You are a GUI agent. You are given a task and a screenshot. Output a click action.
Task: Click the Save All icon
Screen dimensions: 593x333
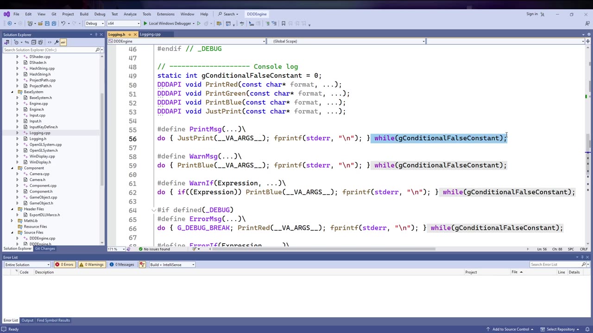(x=54, y=23)
